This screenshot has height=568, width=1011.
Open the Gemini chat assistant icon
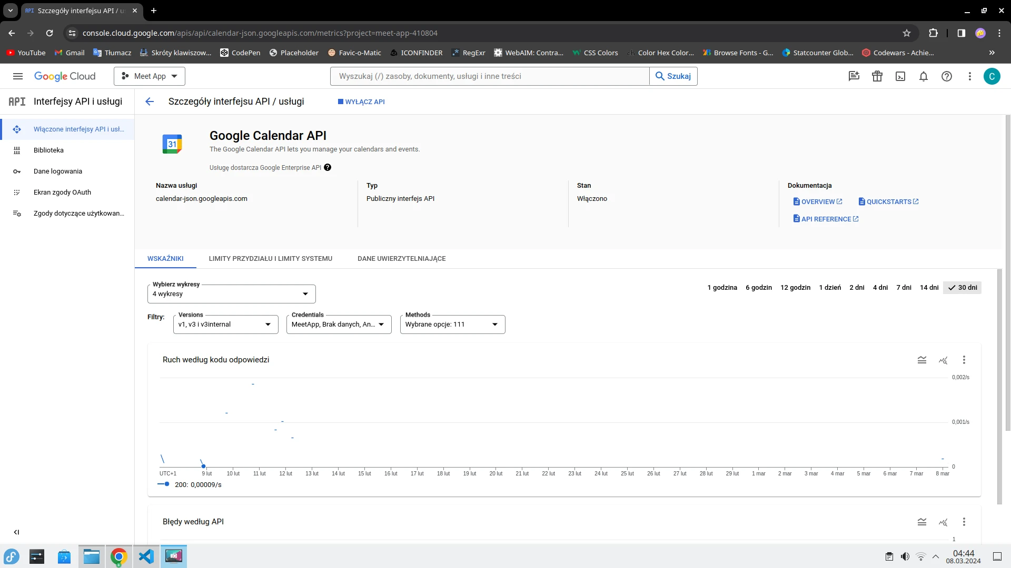854,76
